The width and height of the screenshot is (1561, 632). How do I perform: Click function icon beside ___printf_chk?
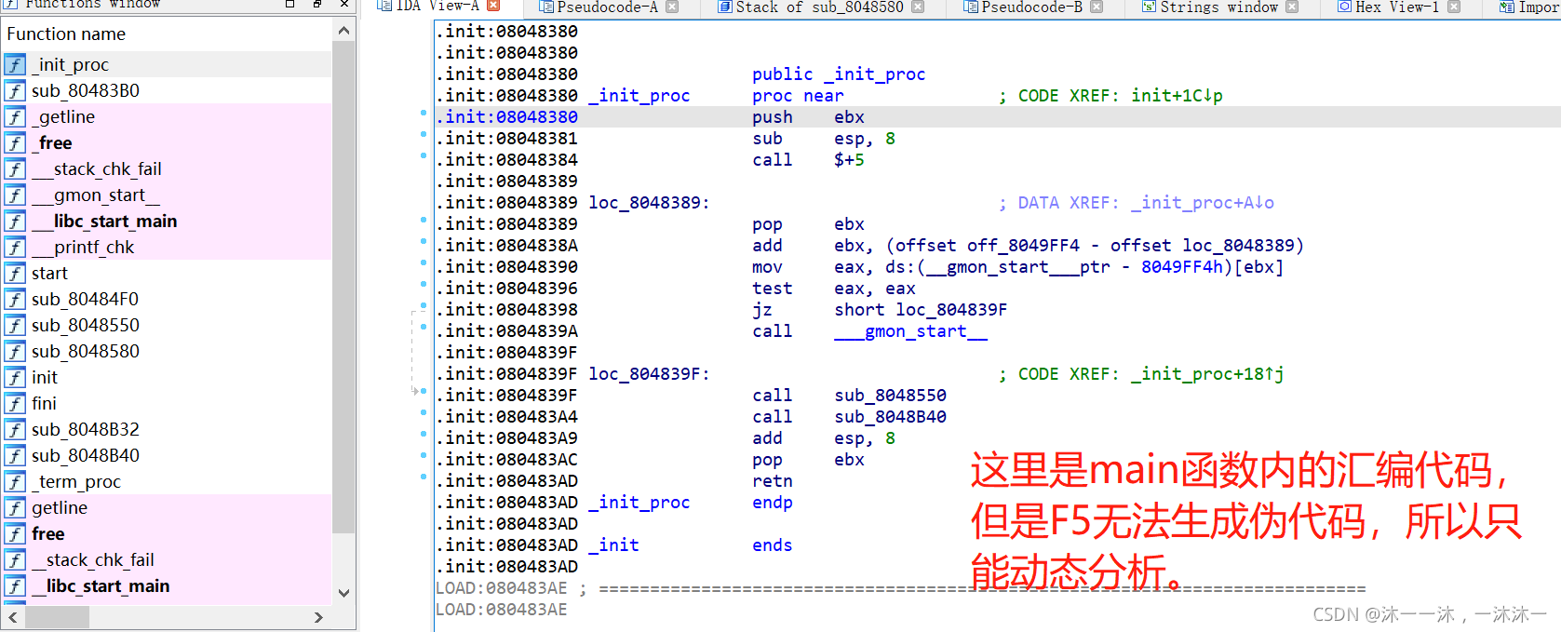[15, 247]
